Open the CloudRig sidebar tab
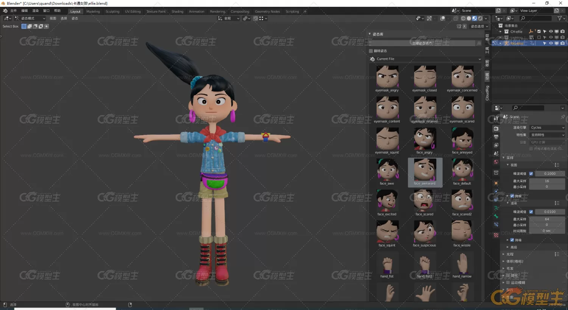The width and height of the screenshot is (568, 310). [x=487, y=93]
